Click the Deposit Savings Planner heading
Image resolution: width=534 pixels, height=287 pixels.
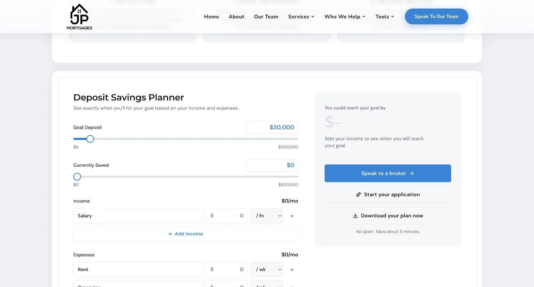[x=129, y=97]
